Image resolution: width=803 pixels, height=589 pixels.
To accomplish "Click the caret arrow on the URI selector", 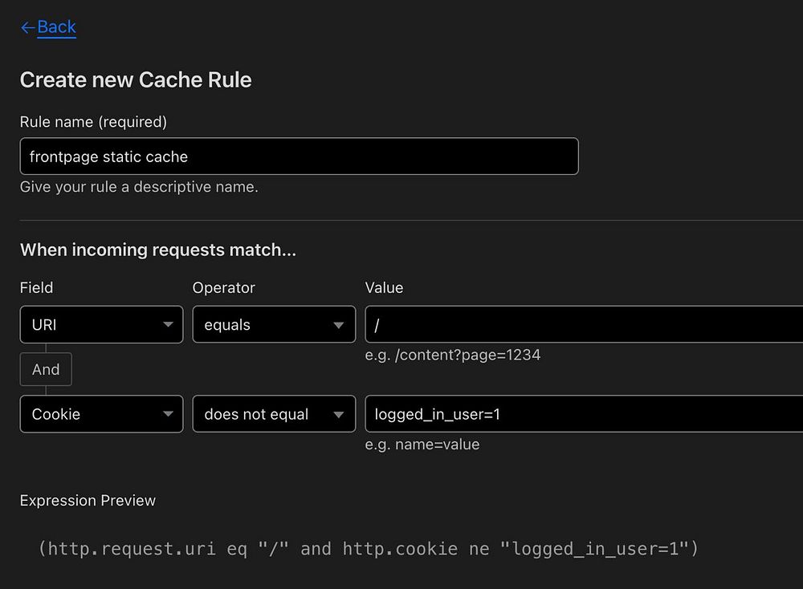I will click(168, 325).
